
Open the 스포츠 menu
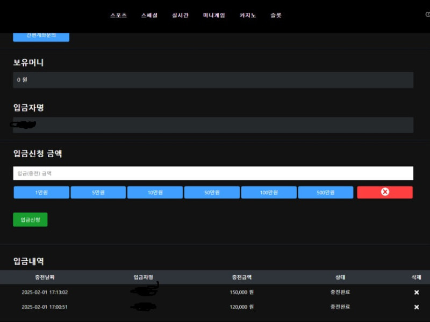click(x=118, y=16)
